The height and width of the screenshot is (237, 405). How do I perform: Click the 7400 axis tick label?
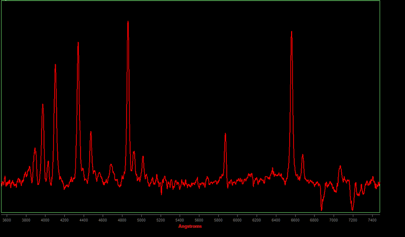[x=372, y=220]
